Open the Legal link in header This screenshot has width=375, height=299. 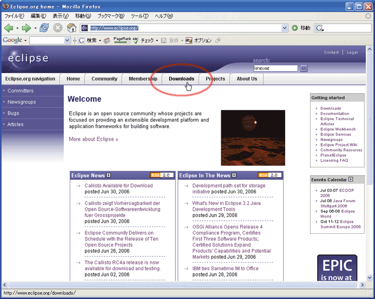[352, 52]
